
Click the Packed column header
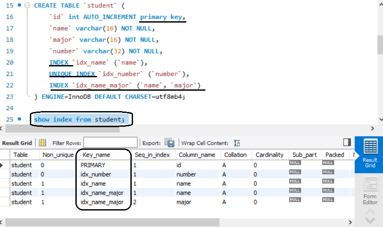pyautogui.click(x=334, y=155)
